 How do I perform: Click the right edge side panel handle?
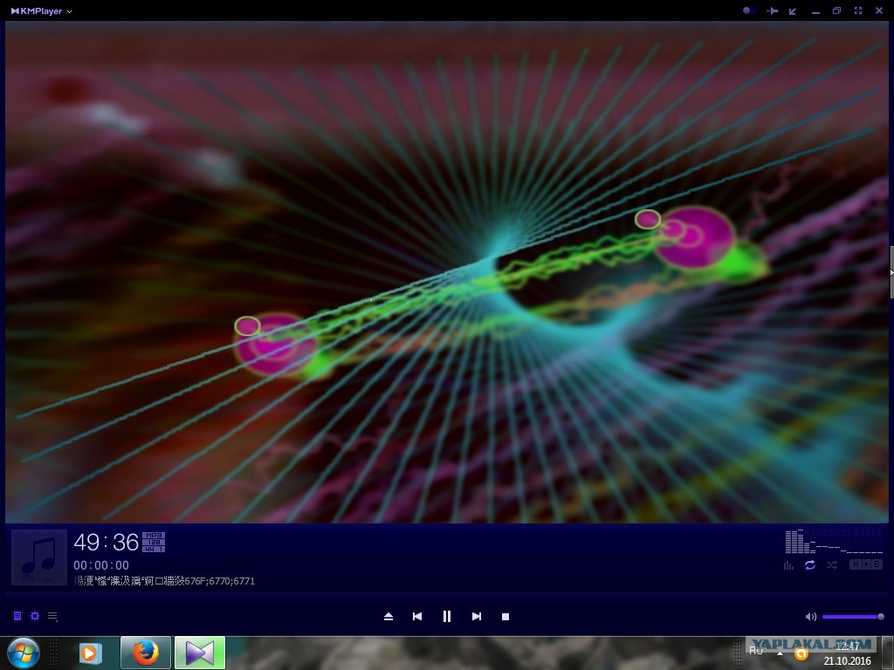coord(891,272)
